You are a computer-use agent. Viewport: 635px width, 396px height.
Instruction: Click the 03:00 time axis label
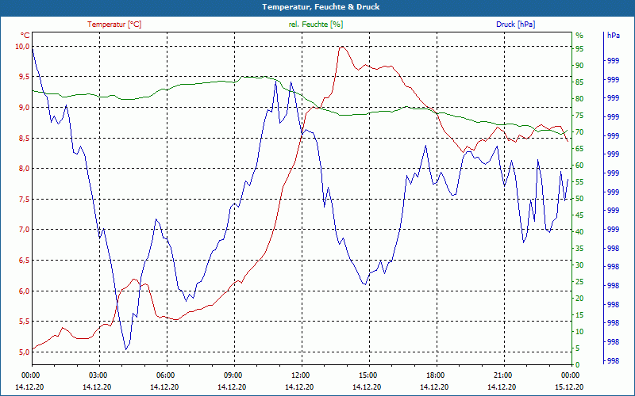click(x=97, y=375)
